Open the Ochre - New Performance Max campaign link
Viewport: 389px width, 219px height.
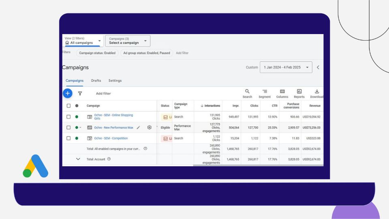[x=113, y=127]
